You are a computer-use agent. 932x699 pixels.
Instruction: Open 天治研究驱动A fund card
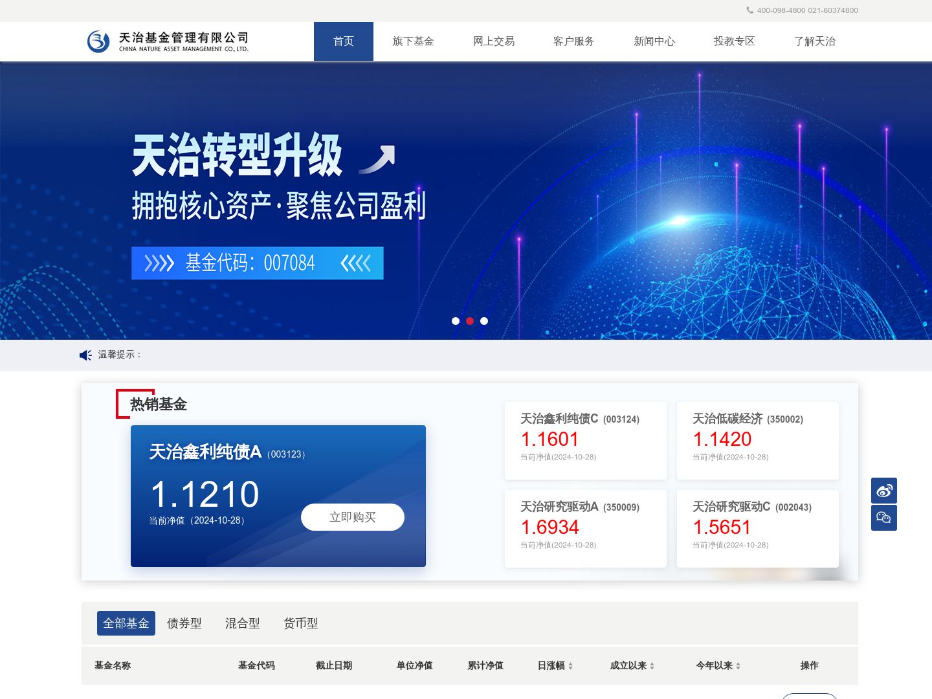pyautogui.click(x=586, y=529)
